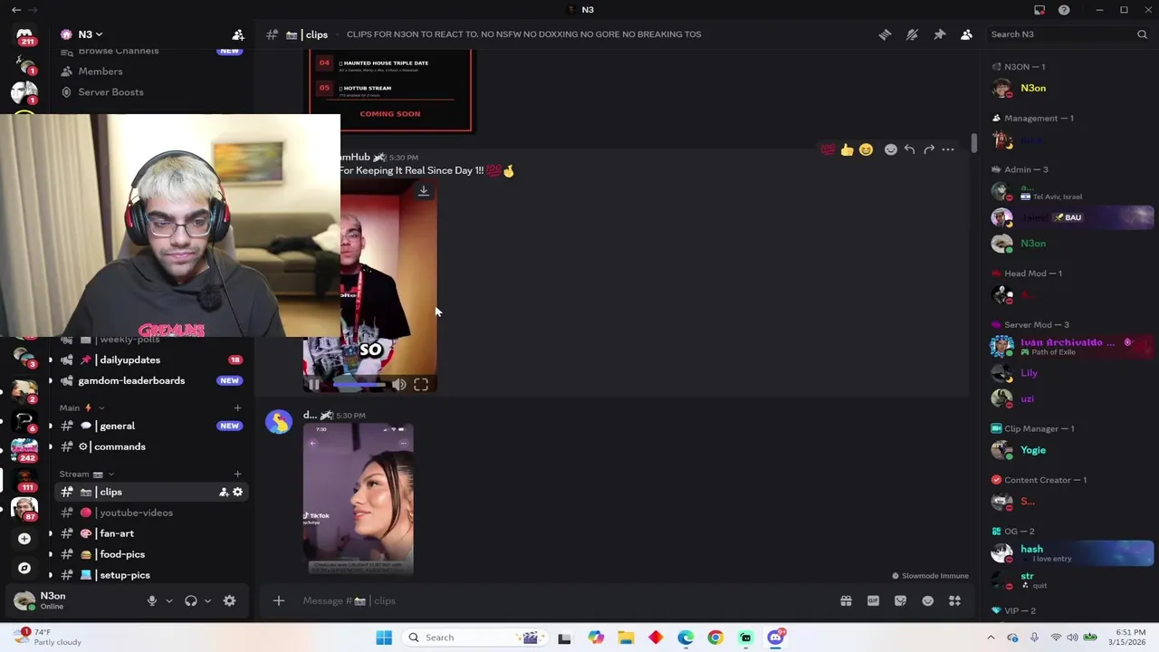View Ivan Archivaldo in member list
This screenshot has height=652, width=1159.
[1072, 346]
